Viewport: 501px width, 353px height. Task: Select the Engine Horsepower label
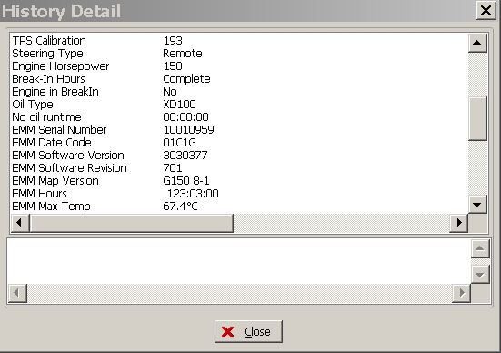point(61,66)
